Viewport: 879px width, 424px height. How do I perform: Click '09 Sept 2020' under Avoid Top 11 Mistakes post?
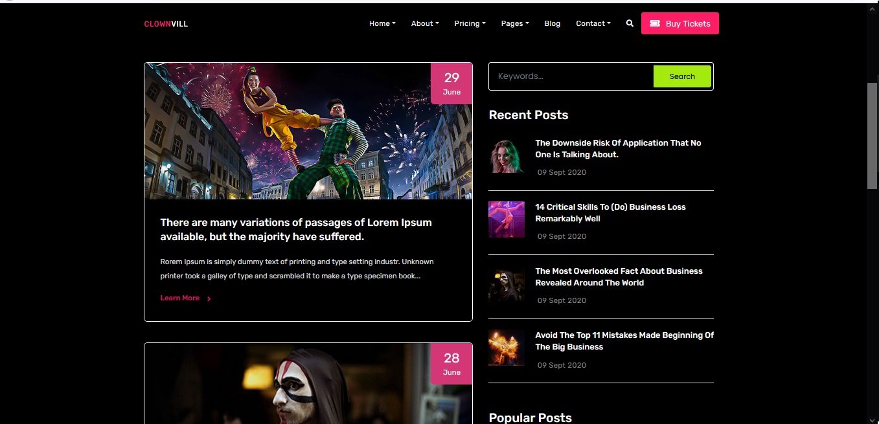click(562, 365)
